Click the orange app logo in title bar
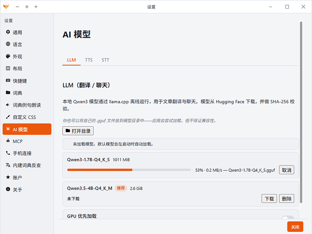Image resolution: width=312 pixels, height=234 pixels. [x=6, y=7]
